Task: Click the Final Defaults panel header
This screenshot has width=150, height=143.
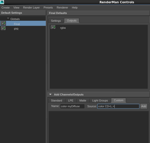Action: (99, 13)
